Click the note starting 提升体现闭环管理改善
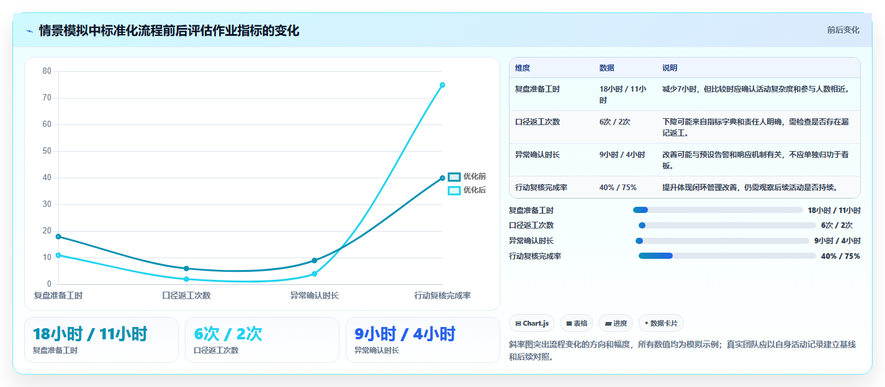 coord(750,187)
